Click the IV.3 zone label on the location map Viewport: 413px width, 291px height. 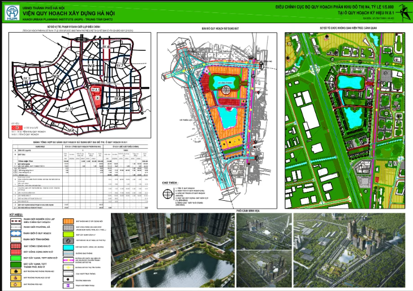(69, 109)
